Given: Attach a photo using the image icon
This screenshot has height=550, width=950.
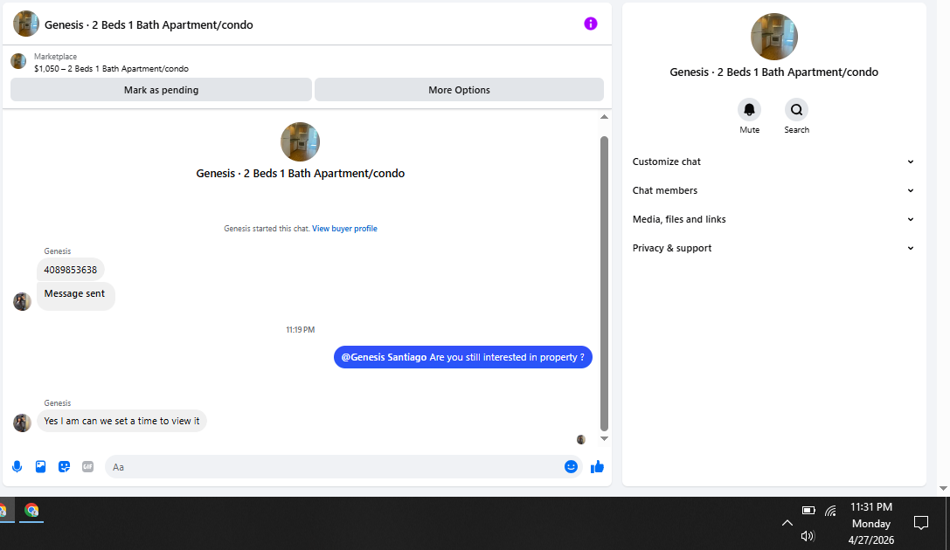Looking at the screenshot, I should tap(40, 466).
